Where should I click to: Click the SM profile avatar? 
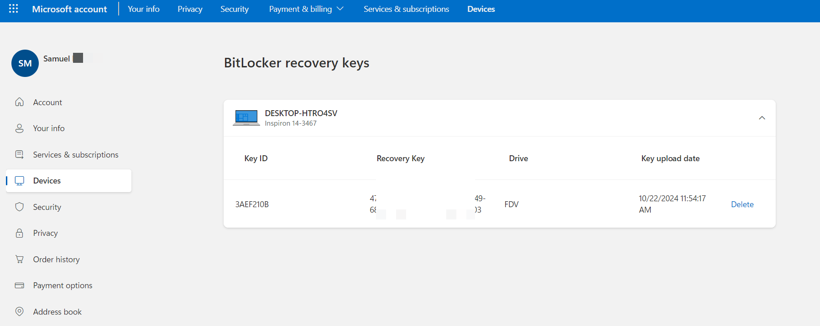coord(25,63)
